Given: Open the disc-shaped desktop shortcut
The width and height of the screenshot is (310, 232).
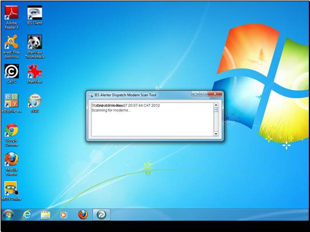Looking at the screenshot, I should [x=34, y=103].
